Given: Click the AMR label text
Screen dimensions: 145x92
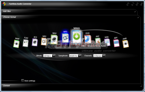Looking at the screenshot, I should [x=125, y=39].
